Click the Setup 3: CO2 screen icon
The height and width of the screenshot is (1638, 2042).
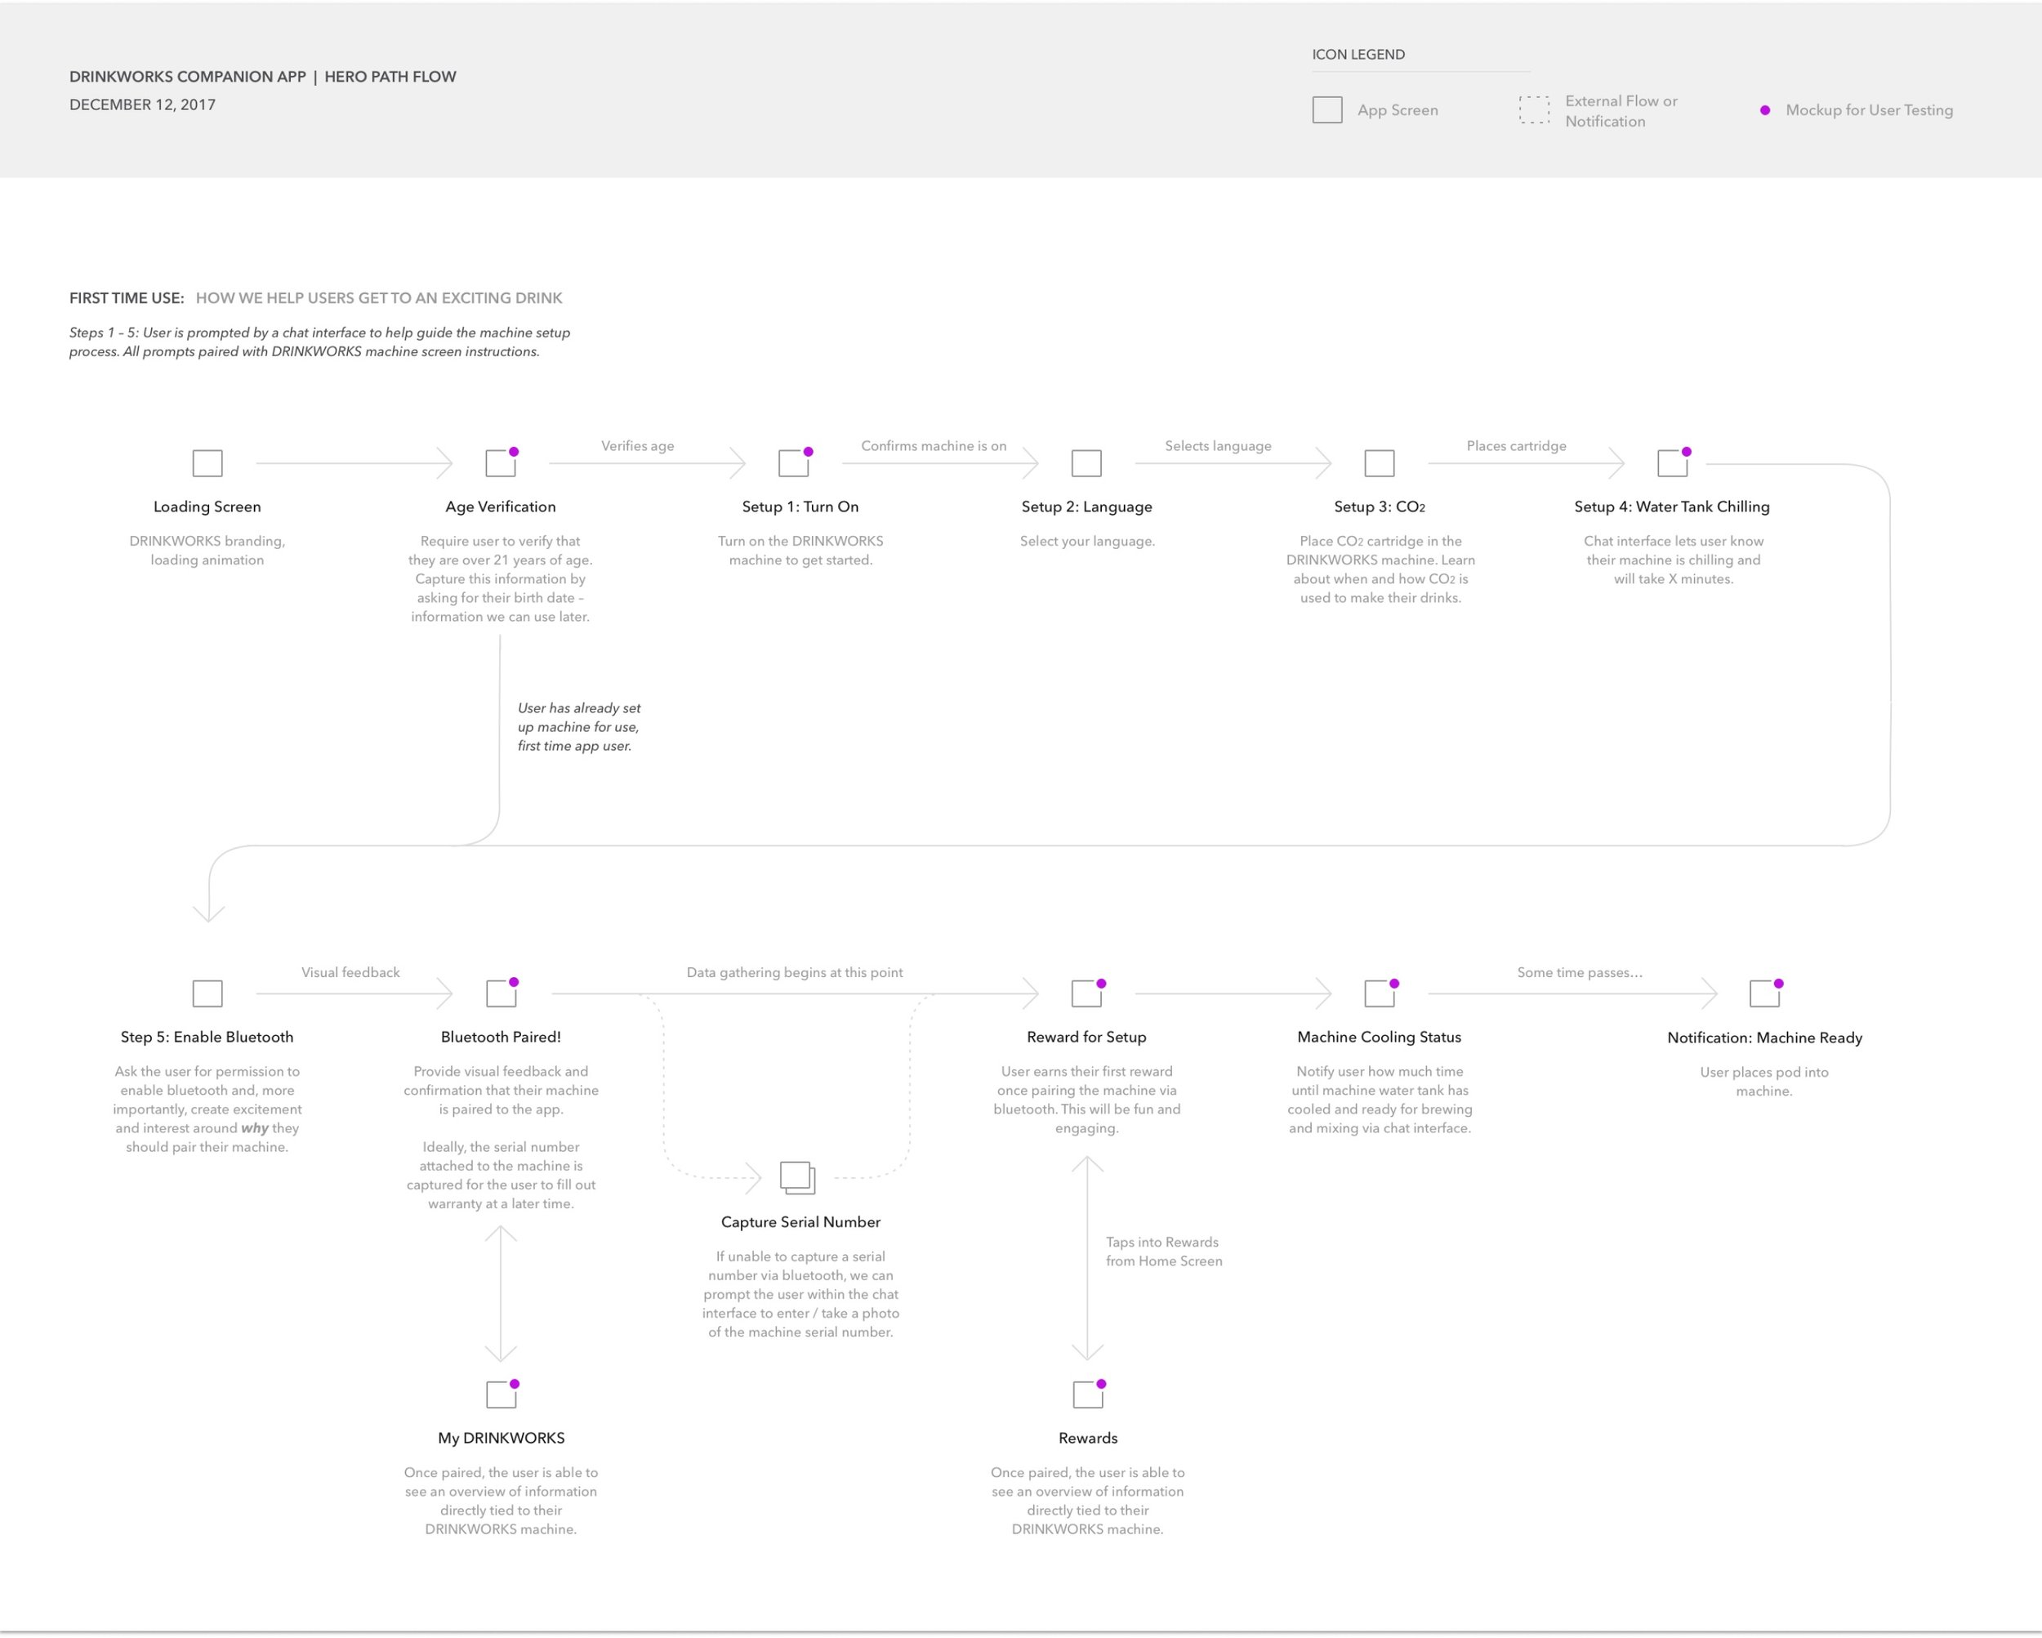coord(1379,463)
